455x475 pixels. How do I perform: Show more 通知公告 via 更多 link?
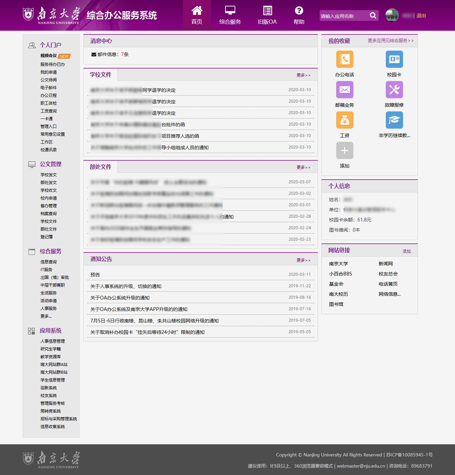(x=303, y=260)
